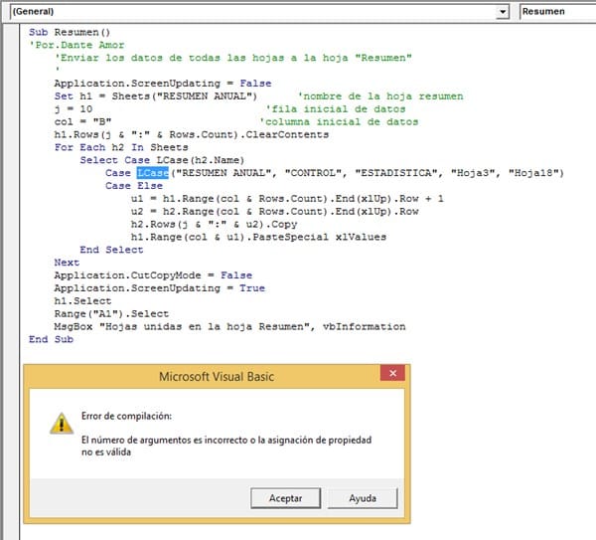
Task: Close the Microsoft Visual Basic dialog
Action: click(x=392, y=373)
